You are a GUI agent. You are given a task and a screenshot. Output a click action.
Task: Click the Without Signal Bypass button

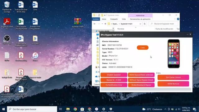coord(141,80)
